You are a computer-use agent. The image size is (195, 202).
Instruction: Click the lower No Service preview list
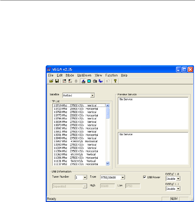[153, 148]
